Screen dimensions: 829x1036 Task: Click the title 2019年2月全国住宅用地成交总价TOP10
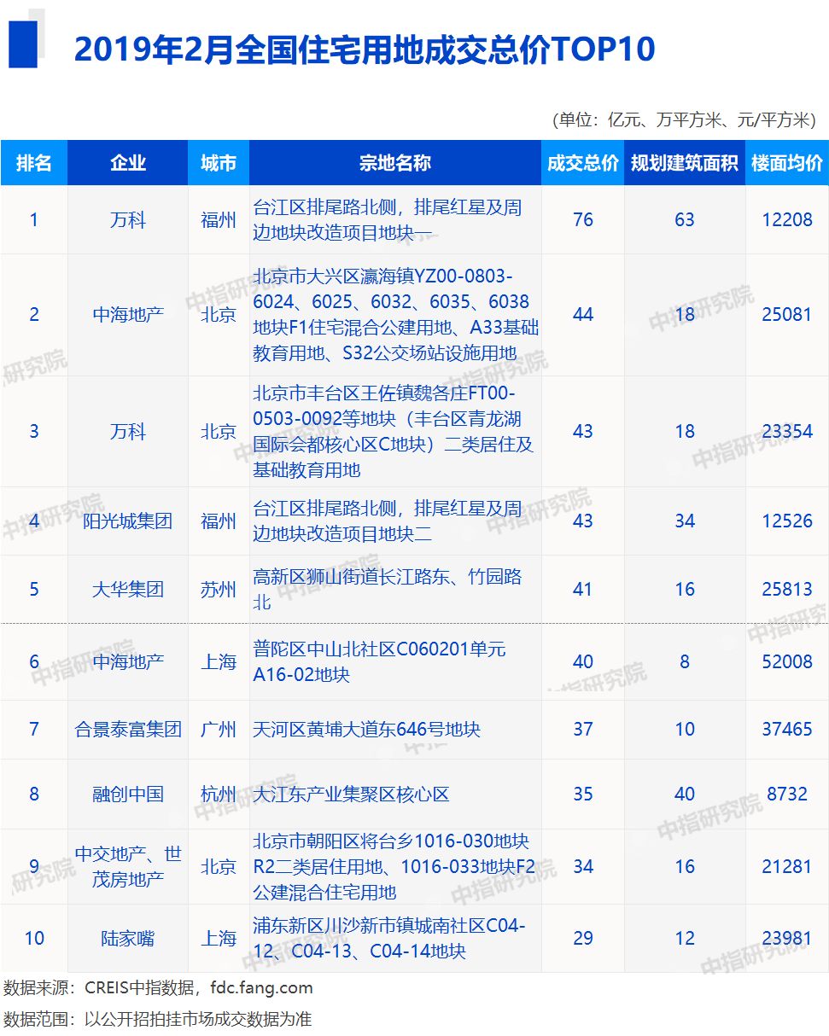(365, 50)
